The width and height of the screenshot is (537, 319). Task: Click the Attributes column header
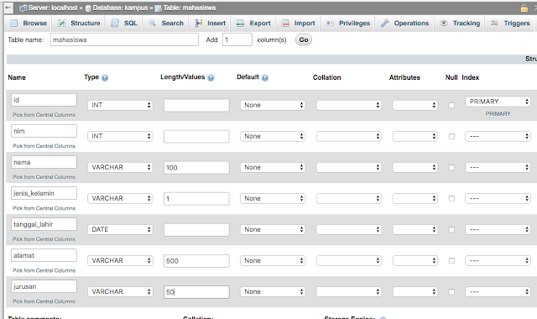404,77
